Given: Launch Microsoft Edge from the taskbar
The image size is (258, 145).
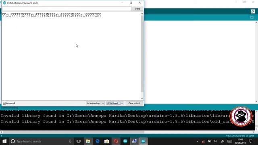Looking at the screenshot, I should pyautogui.click(x=98, y=141).
